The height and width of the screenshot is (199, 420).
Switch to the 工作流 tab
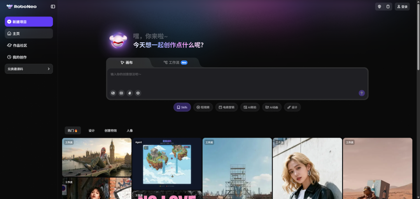pos(175,63)
